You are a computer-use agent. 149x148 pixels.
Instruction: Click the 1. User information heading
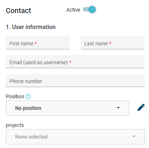[x=31, y=27]
